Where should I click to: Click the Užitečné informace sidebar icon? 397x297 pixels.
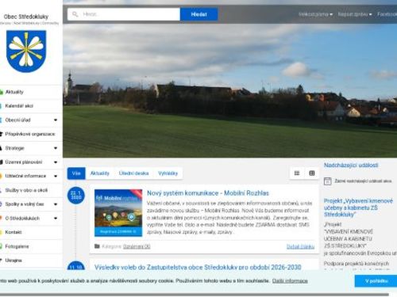pyautogui.click(x=2, y=176)
